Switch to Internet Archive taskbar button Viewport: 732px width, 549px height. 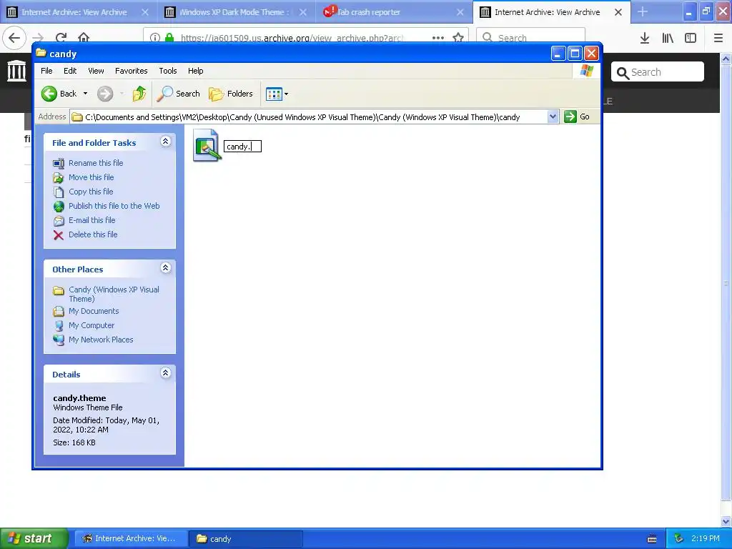tap(130, 538)
